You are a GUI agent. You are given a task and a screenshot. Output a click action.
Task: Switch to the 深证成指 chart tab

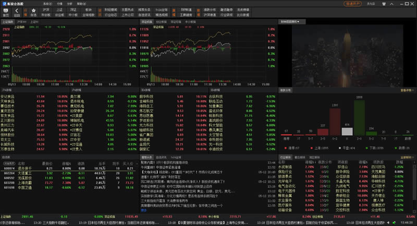[x=146, y=22]
